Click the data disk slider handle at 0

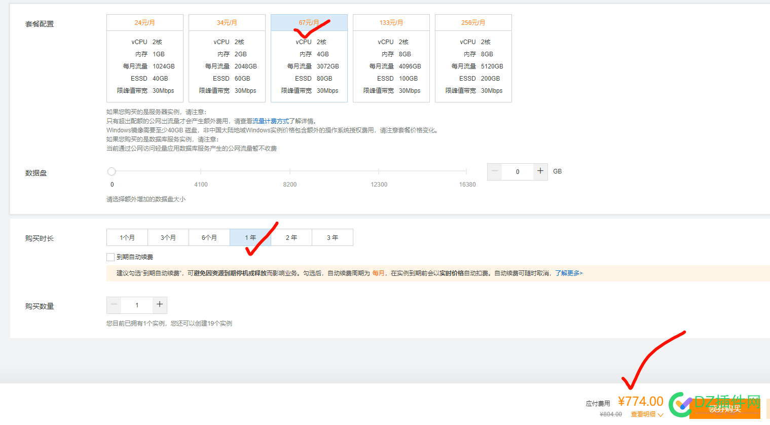coord(112,171)
